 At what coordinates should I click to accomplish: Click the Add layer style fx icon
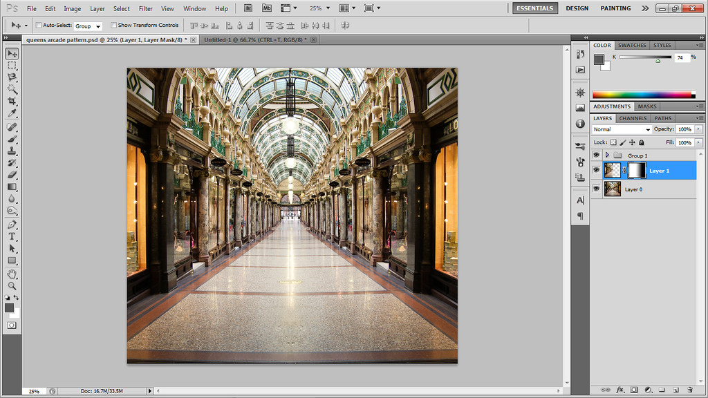pyautogui.click(x=620, y=390)
